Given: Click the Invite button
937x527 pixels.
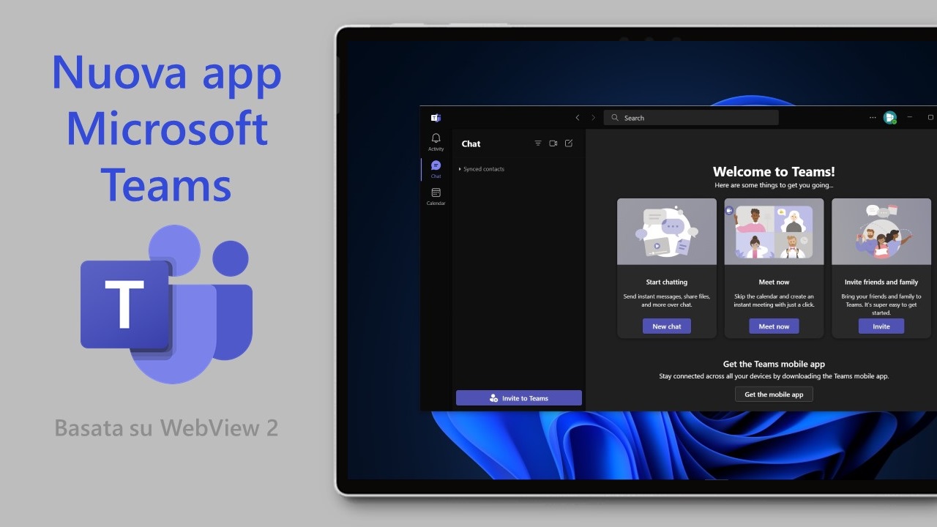Looking at the screenshot, I should 881,326.
